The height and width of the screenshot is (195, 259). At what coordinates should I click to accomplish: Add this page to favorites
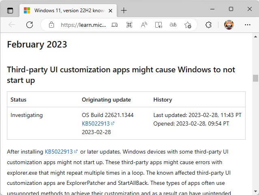[x=188, y=25]
